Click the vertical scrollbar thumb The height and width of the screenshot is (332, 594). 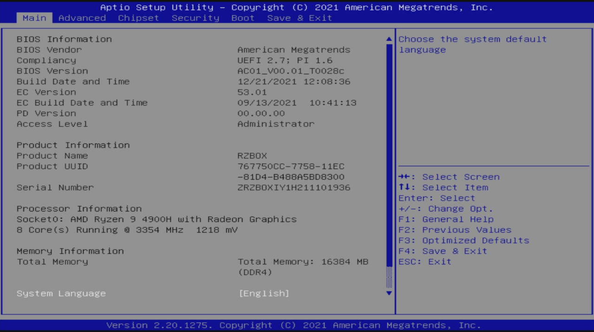click(x=389, y=155)
